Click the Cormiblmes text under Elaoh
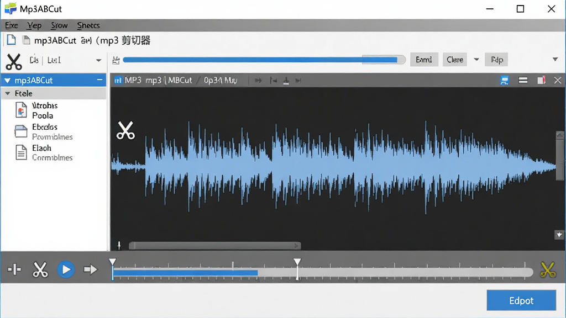Viewport: 566px width, 318px height. (53, 157)
